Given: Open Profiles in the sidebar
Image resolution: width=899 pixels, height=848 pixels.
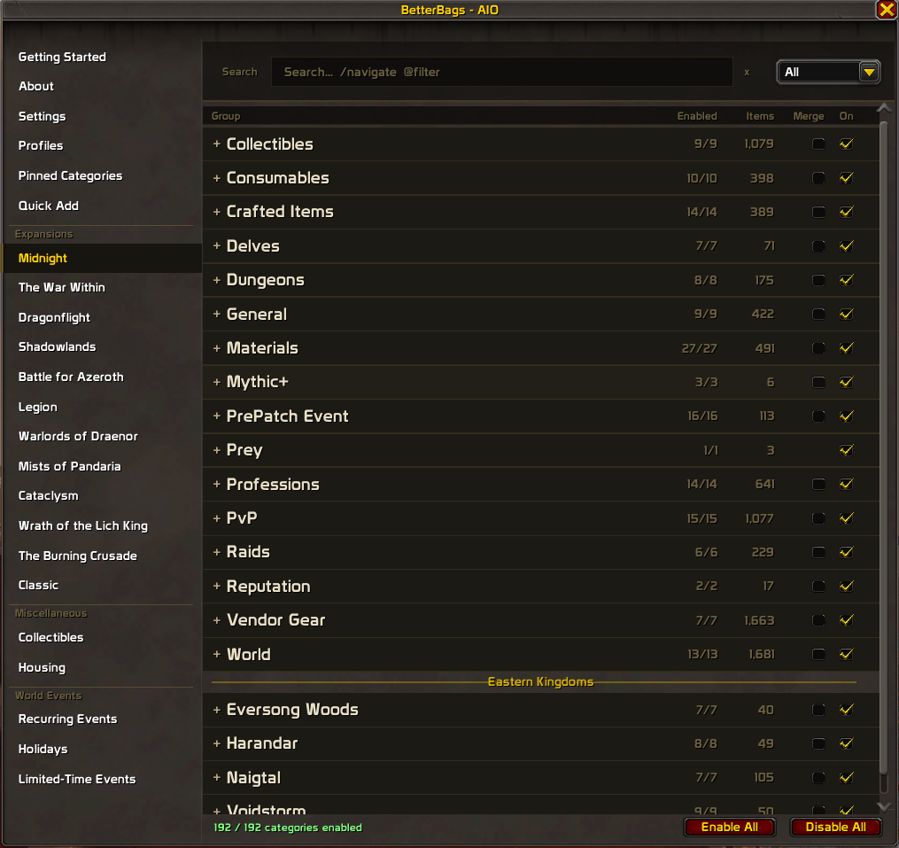Looking at the screenshot, I should (x=41, y=145).
